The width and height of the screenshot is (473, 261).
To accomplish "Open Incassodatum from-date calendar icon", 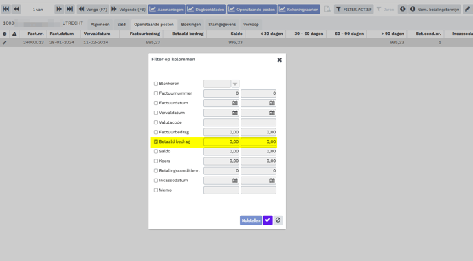I will click(x=234, y=181).
